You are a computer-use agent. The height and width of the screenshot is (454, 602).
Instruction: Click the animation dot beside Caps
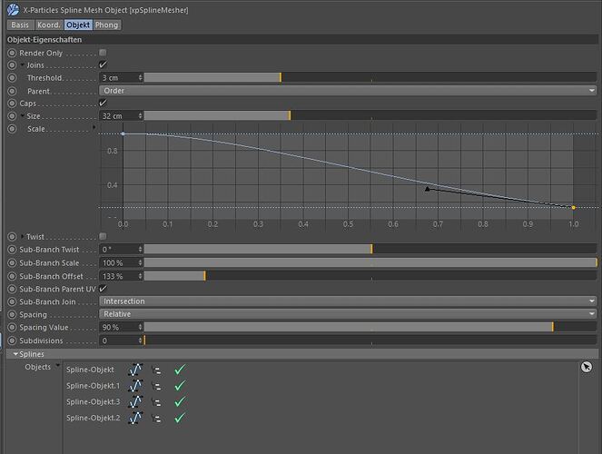pos(12,104)
